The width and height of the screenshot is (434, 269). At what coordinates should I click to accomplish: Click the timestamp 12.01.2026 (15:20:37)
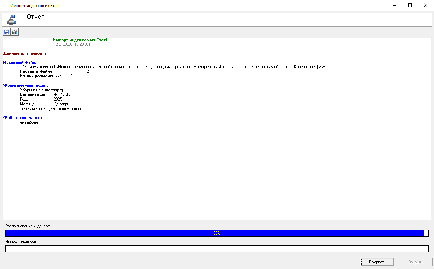72,44
